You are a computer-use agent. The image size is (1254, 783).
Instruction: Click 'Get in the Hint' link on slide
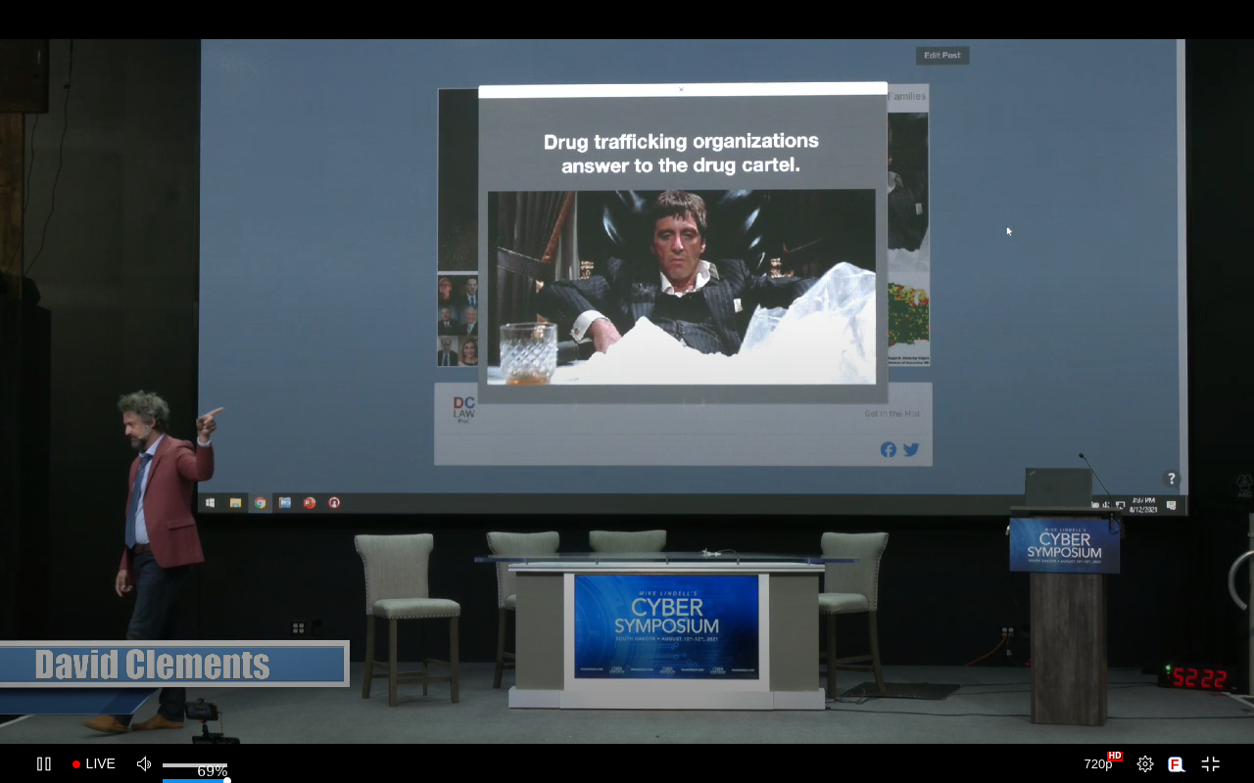click(892, 414)
